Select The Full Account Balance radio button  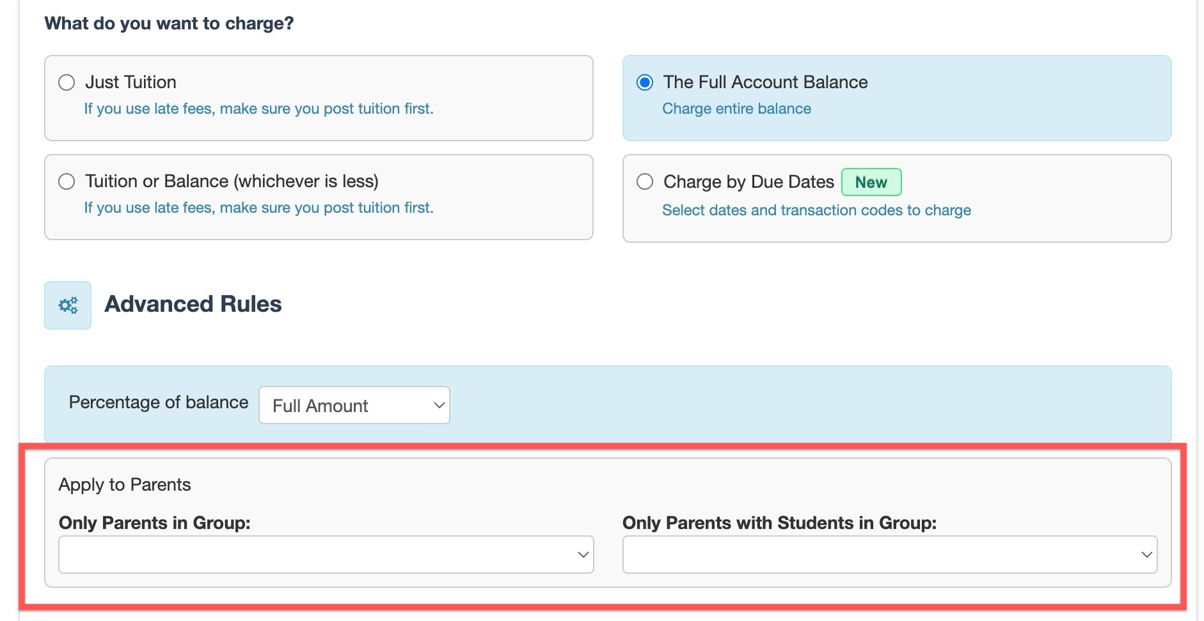[645, 82]
